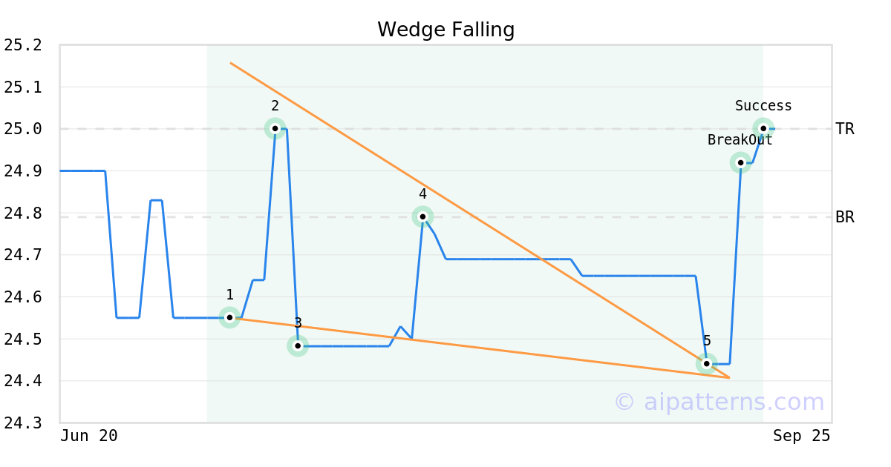Image resolution: width=891 pixels, height=467 pixels.
Task: Click the Wedge Falling chart title
Action: (446, 30)
